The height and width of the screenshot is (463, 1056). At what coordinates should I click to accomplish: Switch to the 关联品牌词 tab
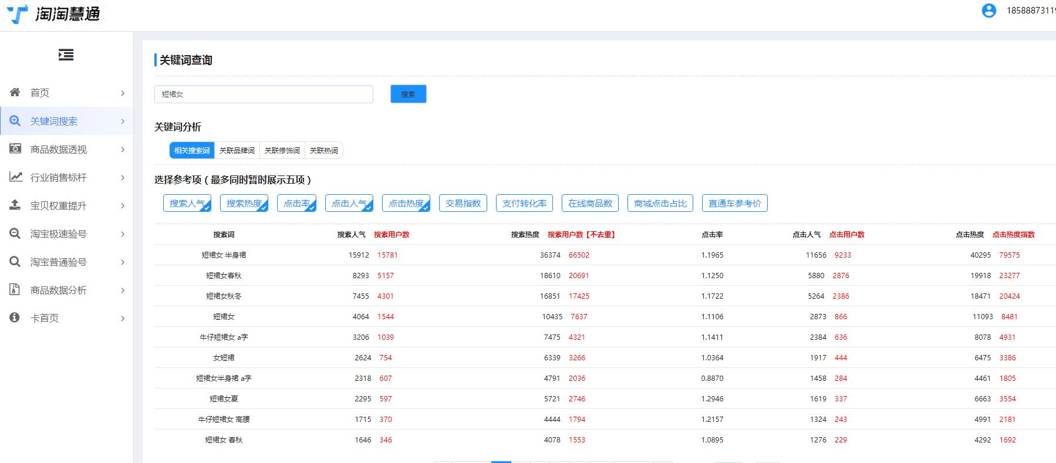point(237,151)
